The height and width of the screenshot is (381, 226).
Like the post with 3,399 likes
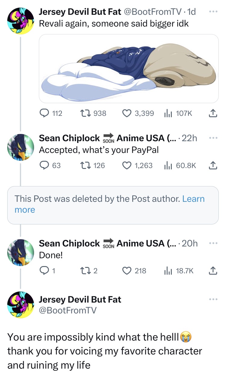tap(127, 113)
